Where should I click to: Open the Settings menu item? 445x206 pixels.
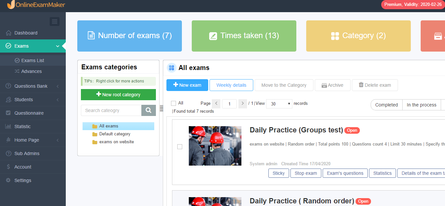click(x=33, y=180)
